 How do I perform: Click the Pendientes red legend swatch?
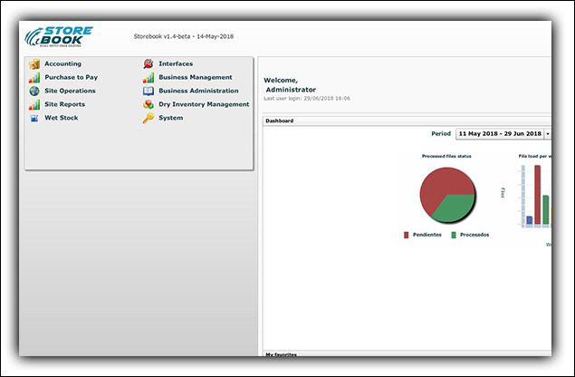point(407,235)
